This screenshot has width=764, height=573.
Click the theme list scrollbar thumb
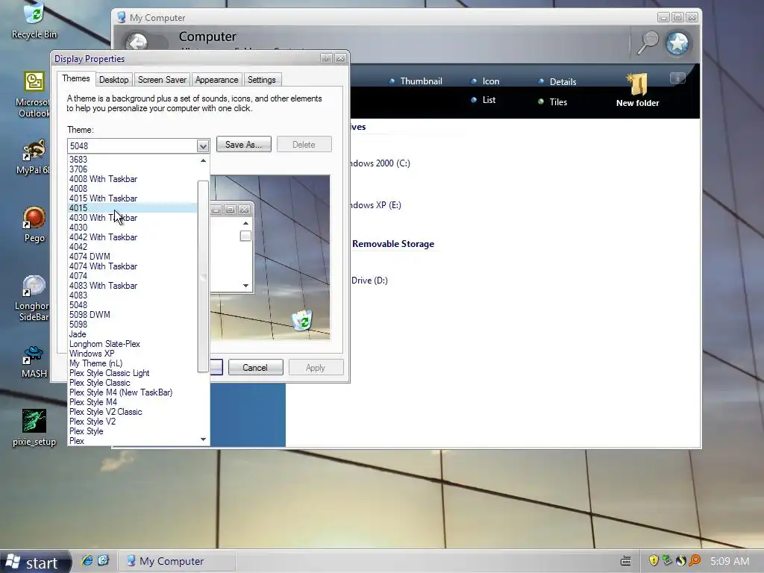(203, 276)
